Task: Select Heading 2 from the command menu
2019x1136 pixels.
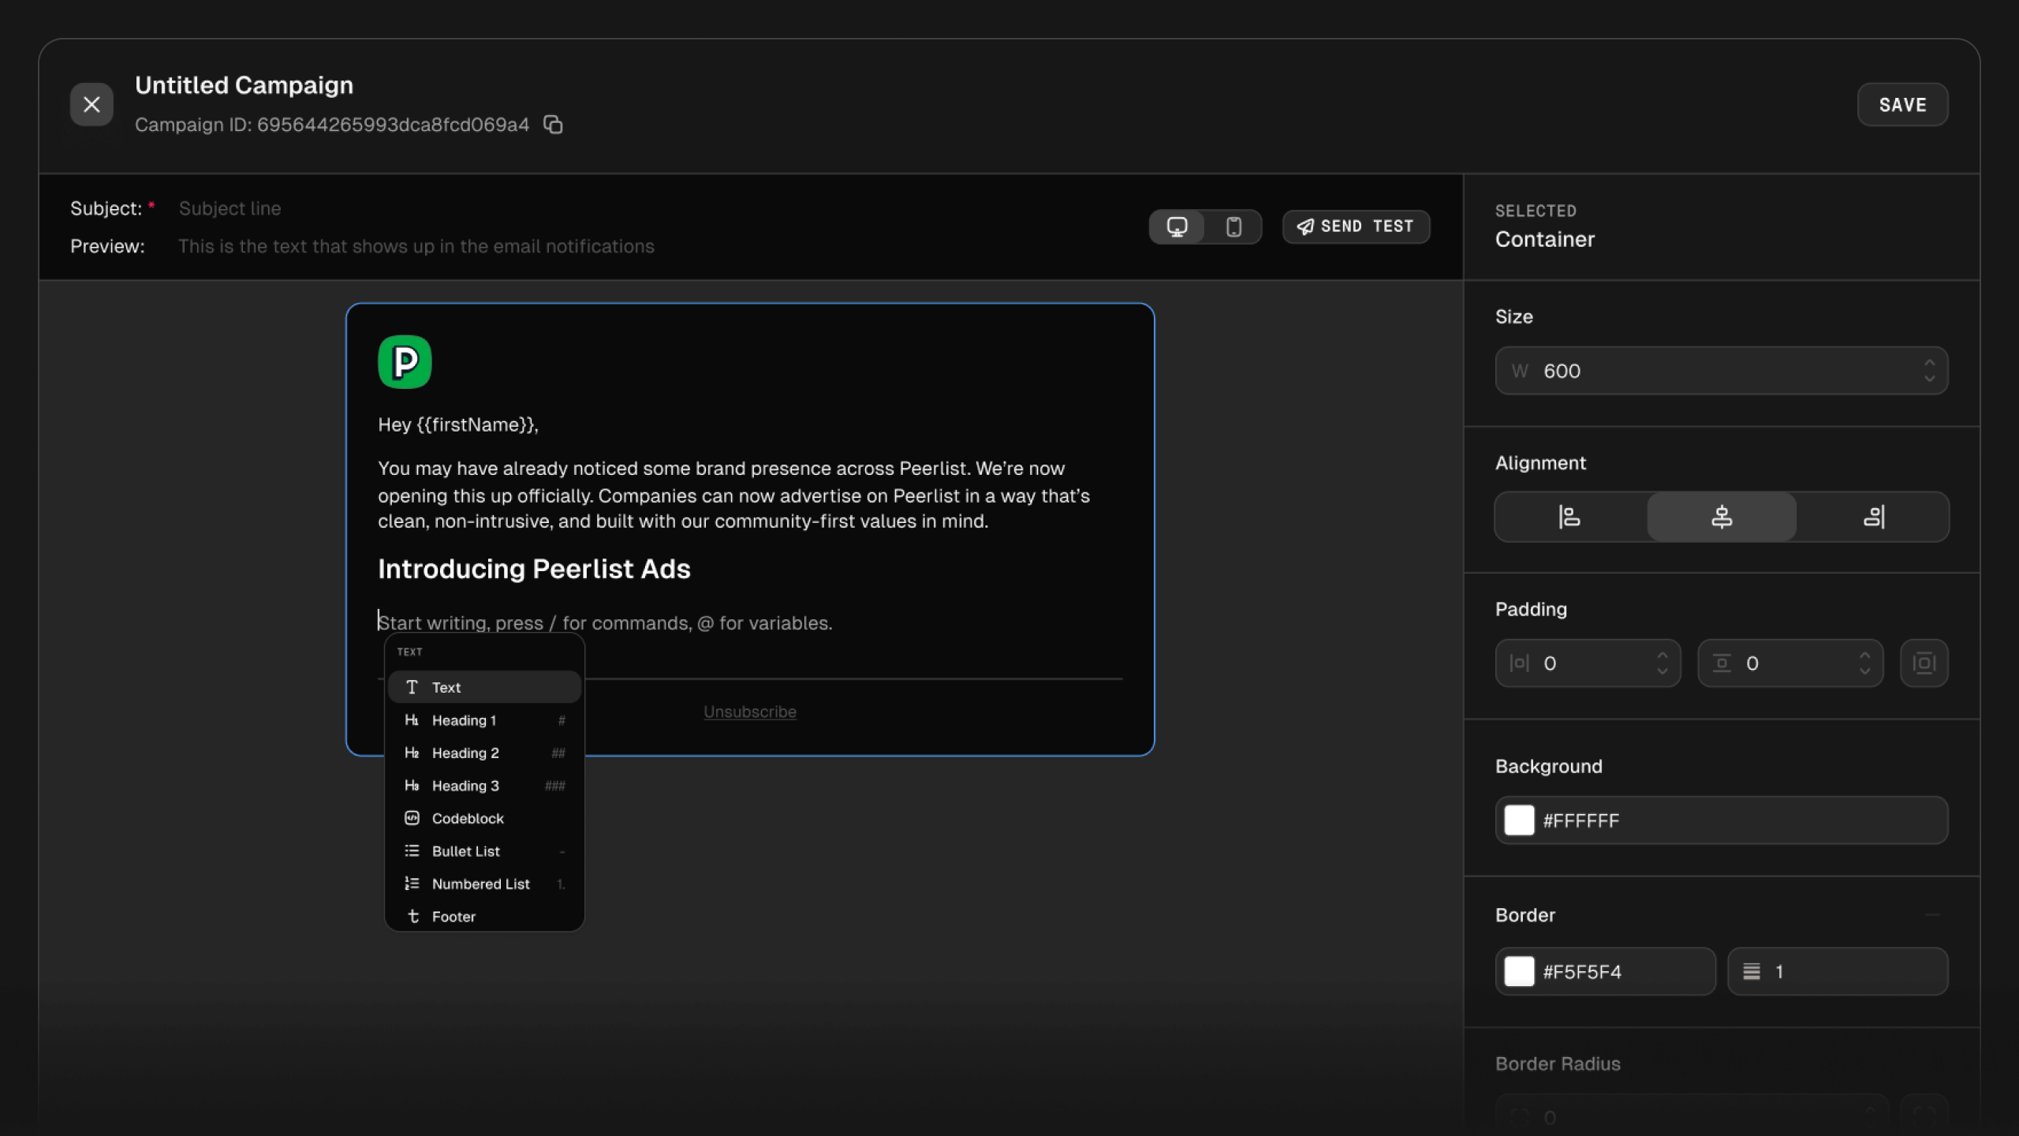Action: [x=465, y=753]
